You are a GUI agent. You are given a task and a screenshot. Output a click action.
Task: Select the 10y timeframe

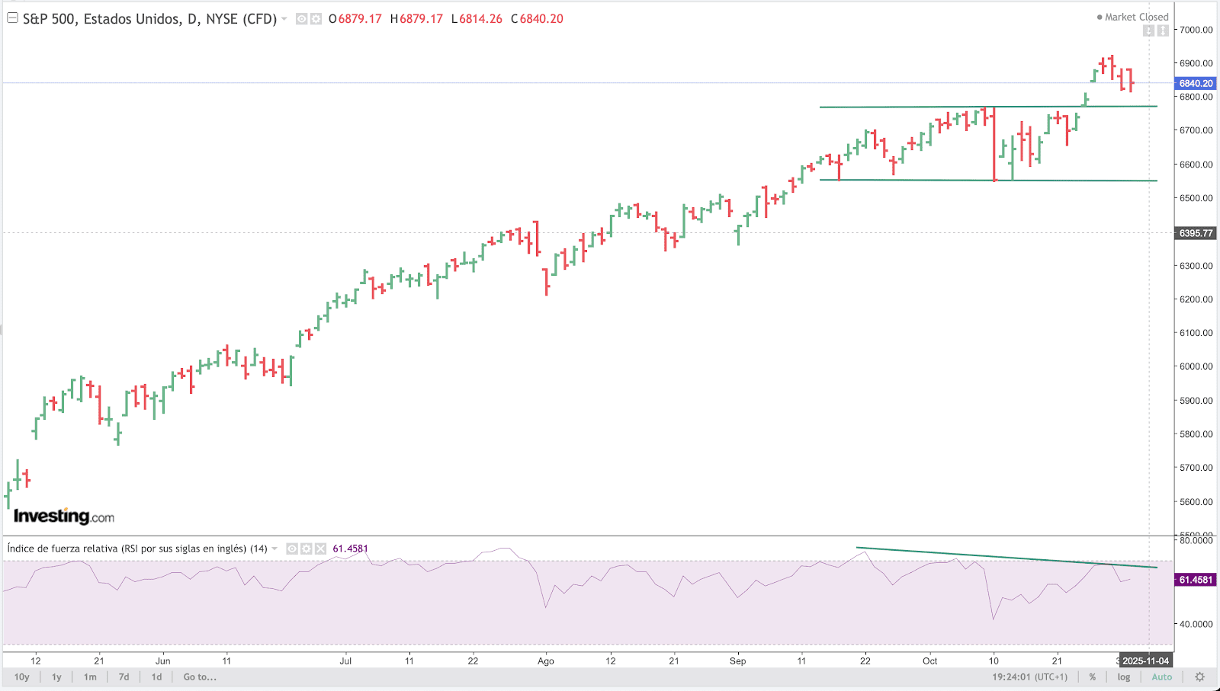click(21, 677)
